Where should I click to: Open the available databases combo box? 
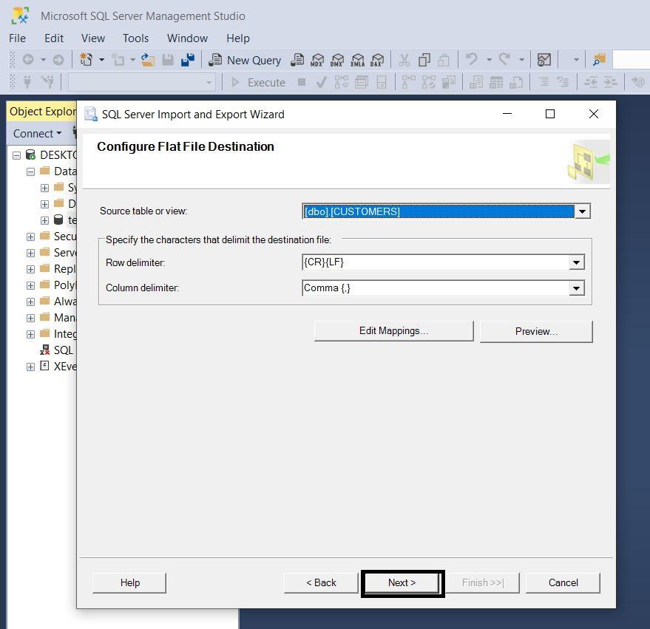click(x=142, y=83)
